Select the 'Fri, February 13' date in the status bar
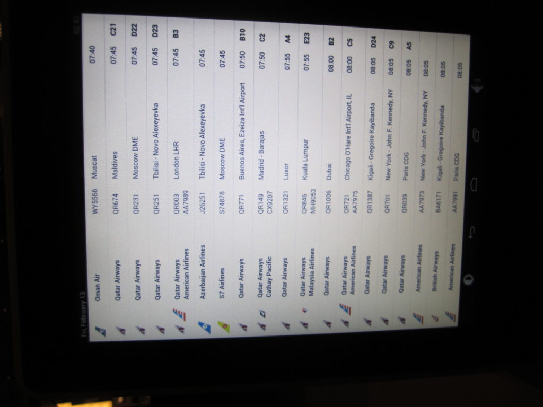This screenshot has height=407, width=543. click(x=82, y=314)
